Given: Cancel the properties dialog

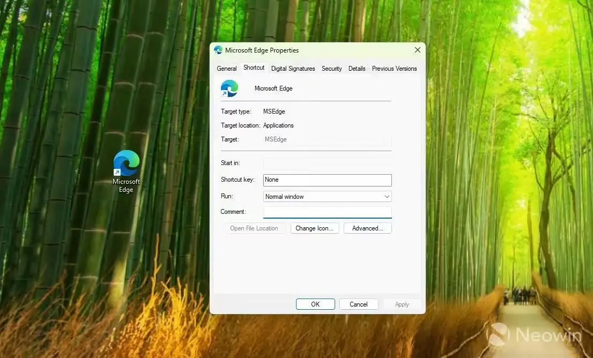Looking at the screenshot, I should coord(358,304).
